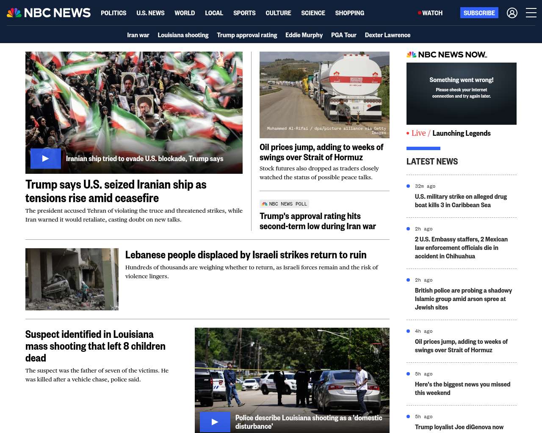Read U.S. Embassy staffers Chihuahua accident story

(461, 248)
